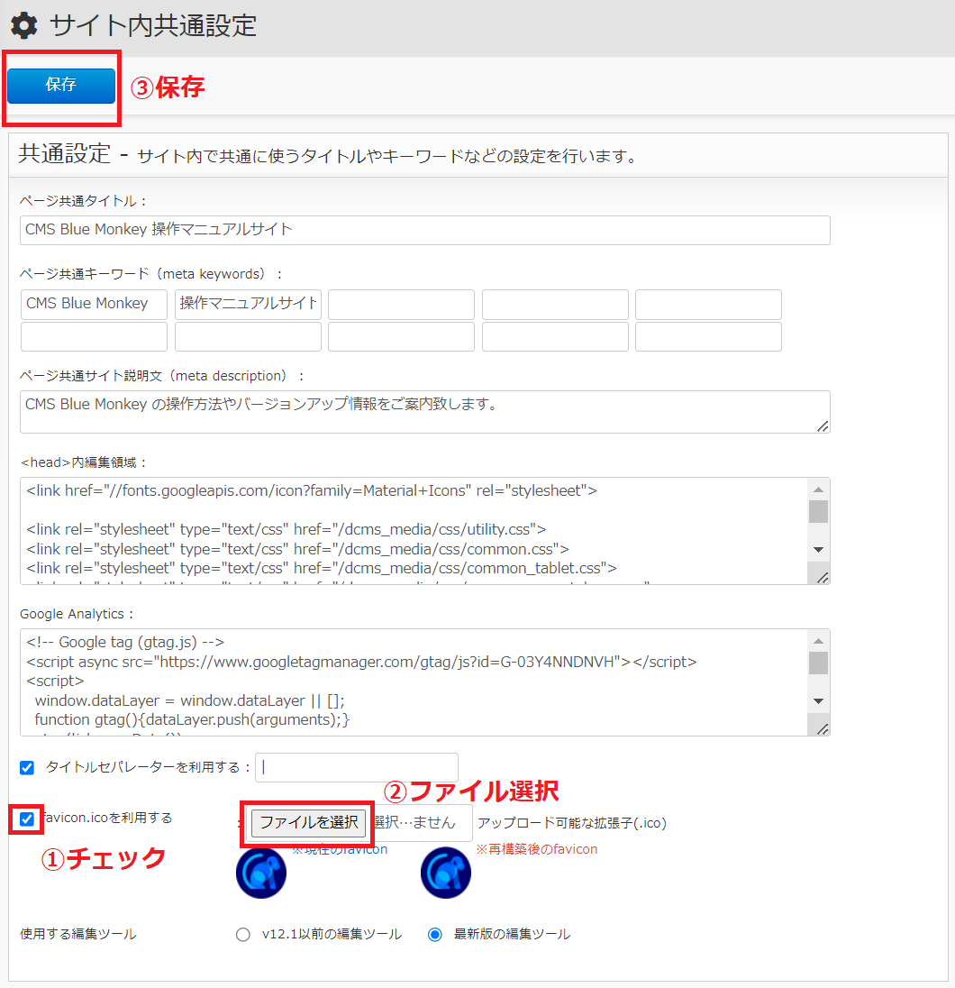
Task: Toggle タイトルセパレーターを利用する checkbox
Action: (27, 767)
